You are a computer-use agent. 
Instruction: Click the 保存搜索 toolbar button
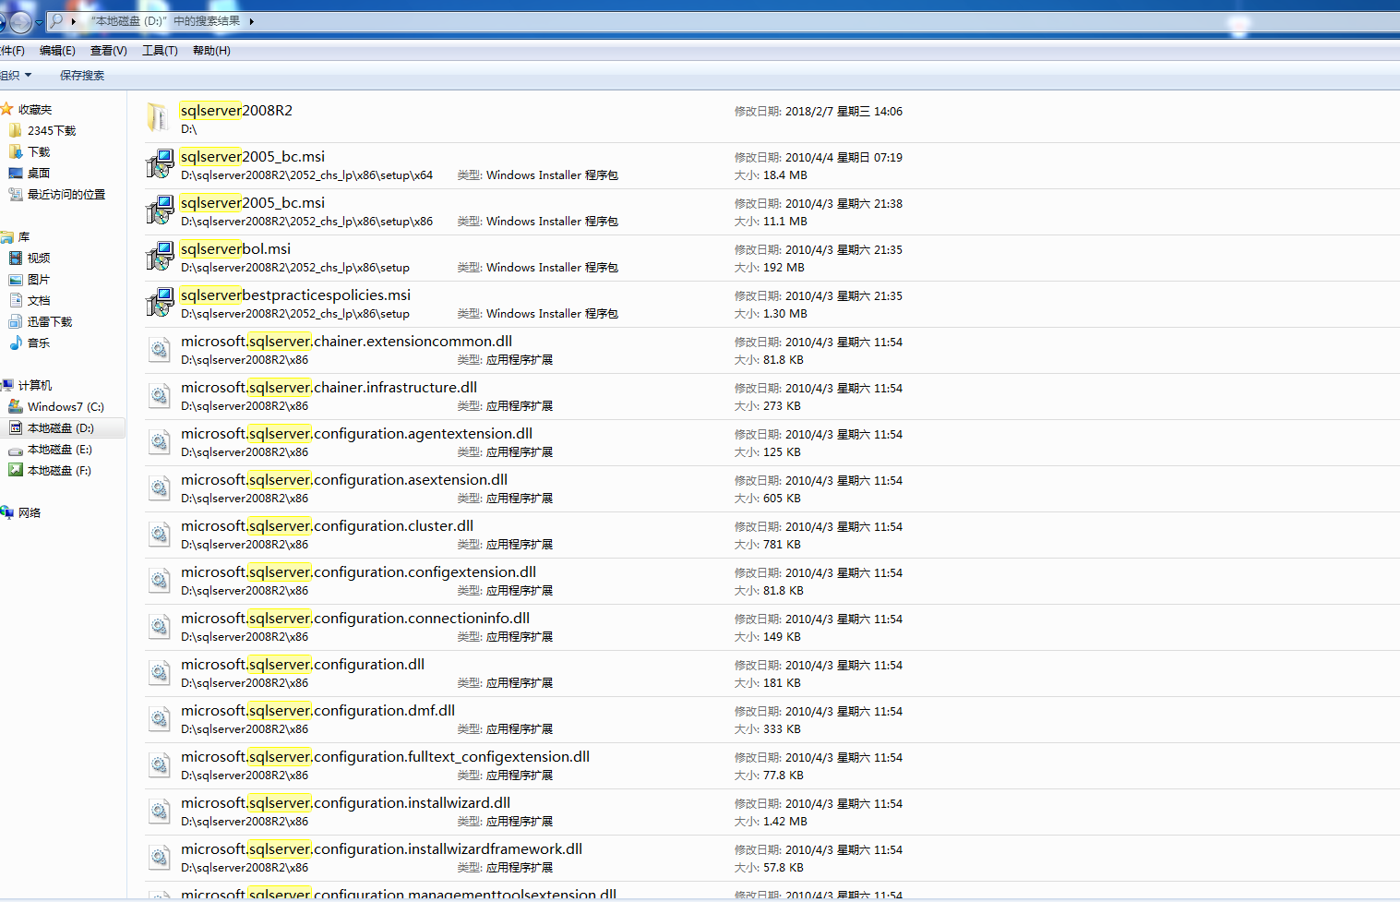click(x=82, y=76)
